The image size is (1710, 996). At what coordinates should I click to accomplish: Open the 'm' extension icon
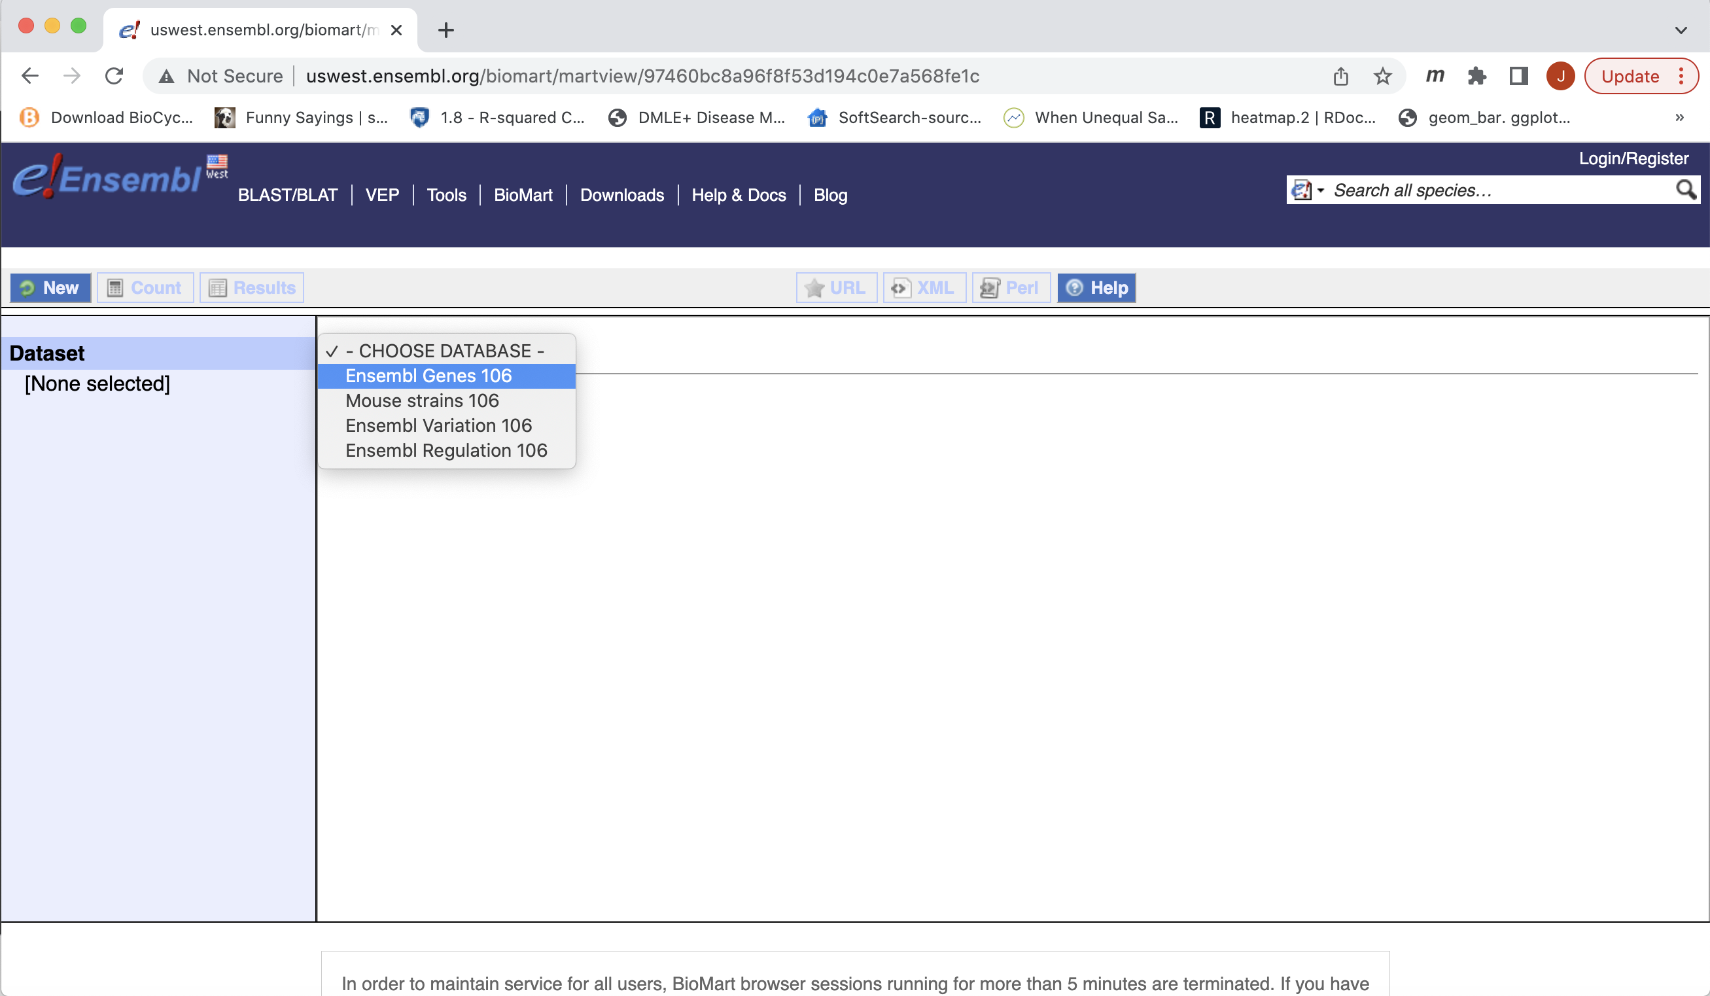point(1435,76)
